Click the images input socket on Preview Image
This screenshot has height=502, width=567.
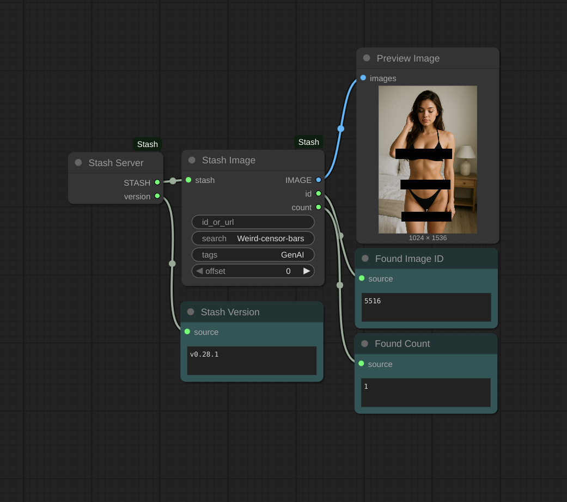tap(363, 78)
